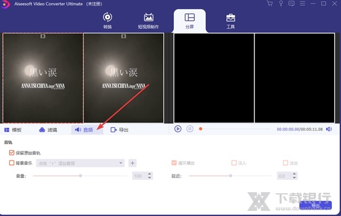341x216 pixels.
Task: Open the feedback chat bubble icon
Action: coord(291,4)
